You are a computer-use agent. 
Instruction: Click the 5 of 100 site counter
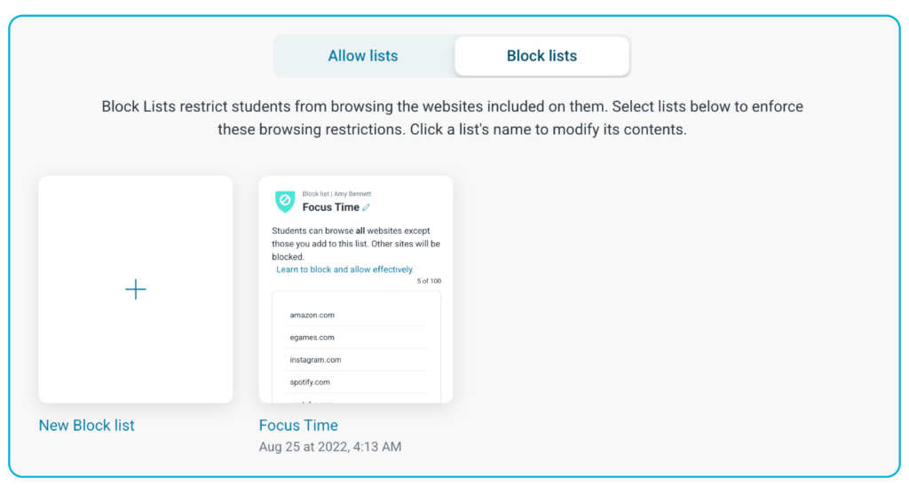[429, 281]
